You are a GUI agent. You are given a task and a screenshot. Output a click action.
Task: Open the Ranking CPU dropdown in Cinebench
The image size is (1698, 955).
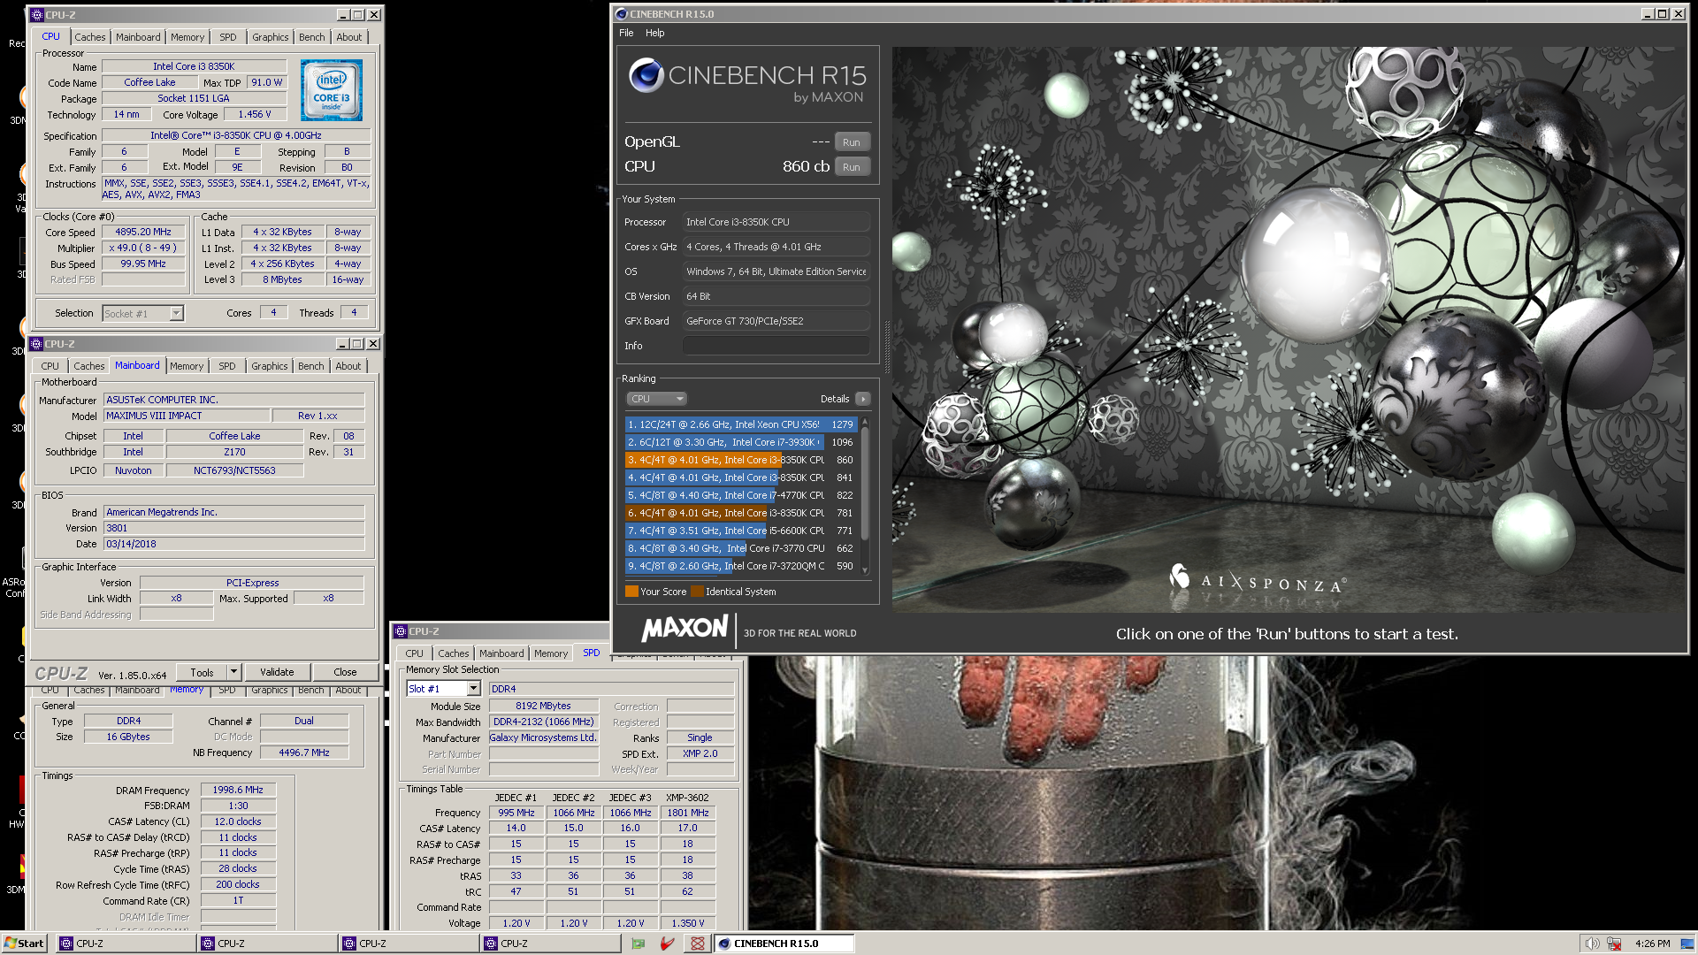[656, 399]
